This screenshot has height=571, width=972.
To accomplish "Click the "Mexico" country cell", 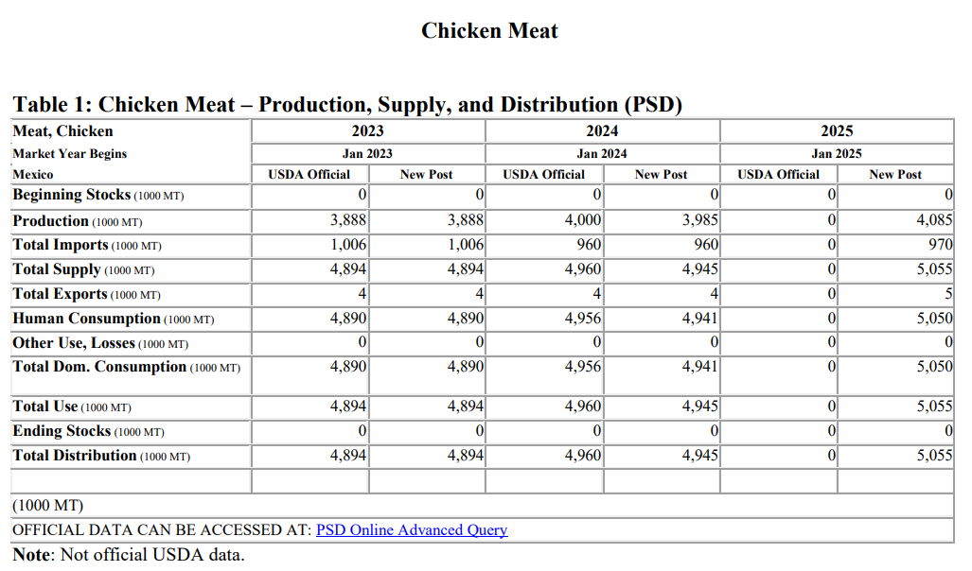I will 33,174.
